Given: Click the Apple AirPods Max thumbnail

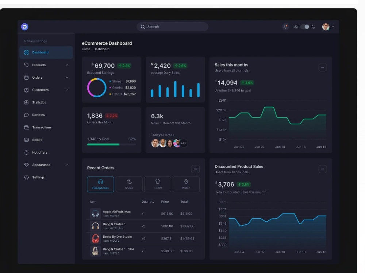Looking at the screenshot, I should coord(95,214).
